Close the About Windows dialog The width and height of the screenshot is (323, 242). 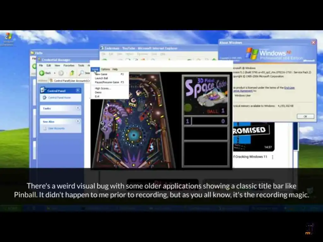pos(313,43)
